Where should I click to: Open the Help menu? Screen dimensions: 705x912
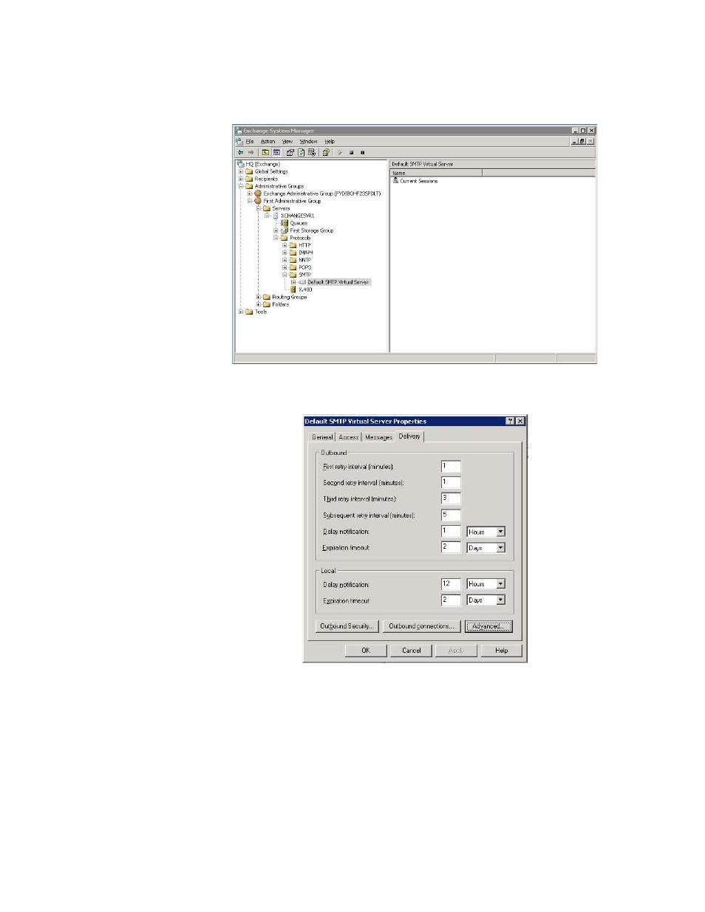330,141
